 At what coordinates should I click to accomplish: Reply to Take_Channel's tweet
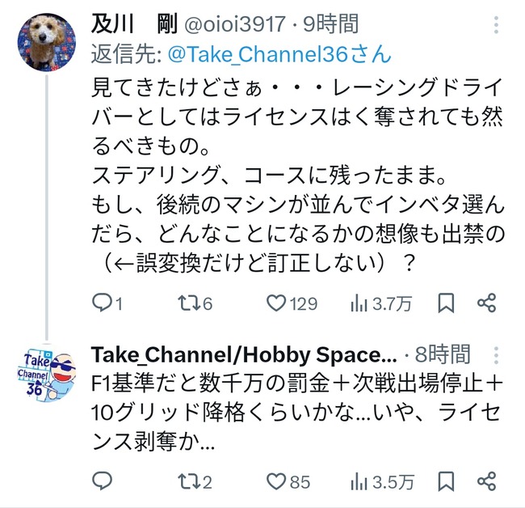click(x=102, y=481)
